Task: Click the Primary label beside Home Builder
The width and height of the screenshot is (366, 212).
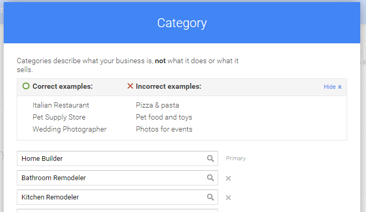Action: click(236, 158)
